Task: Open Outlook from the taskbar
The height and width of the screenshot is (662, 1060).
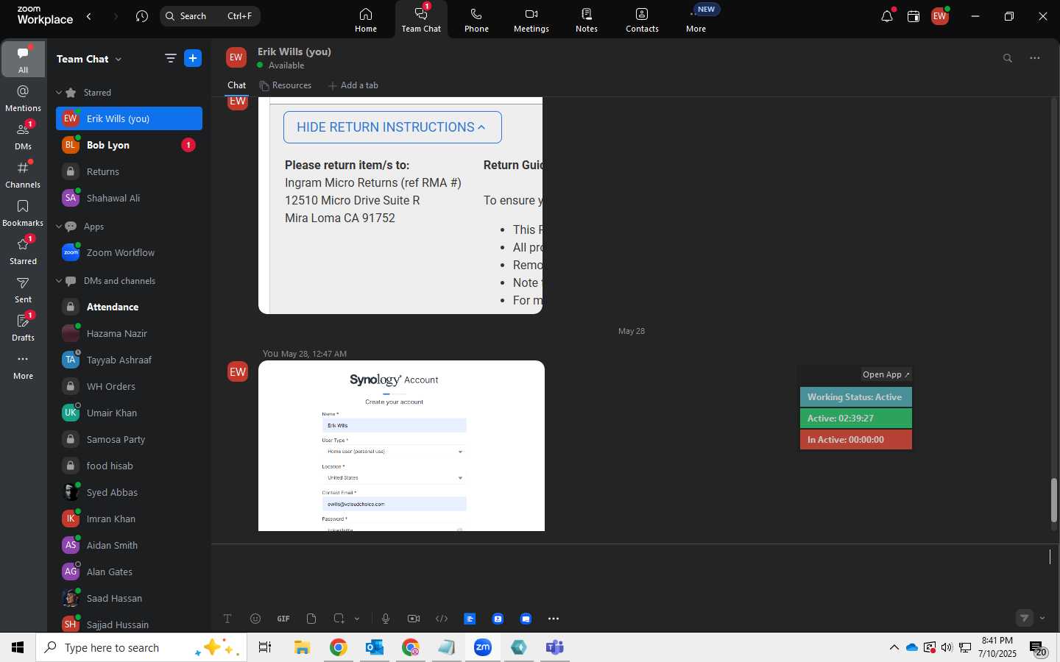Action: pyautogui.click(x=375, y=647)
